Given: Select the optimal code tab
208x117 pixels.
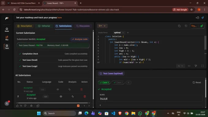Looking at the screenshot, I should click(117, 32).
